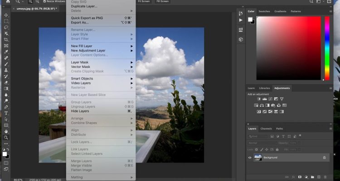Select the Eyedropper tool
The image size is (340, 181).
(x=6, y=52)
